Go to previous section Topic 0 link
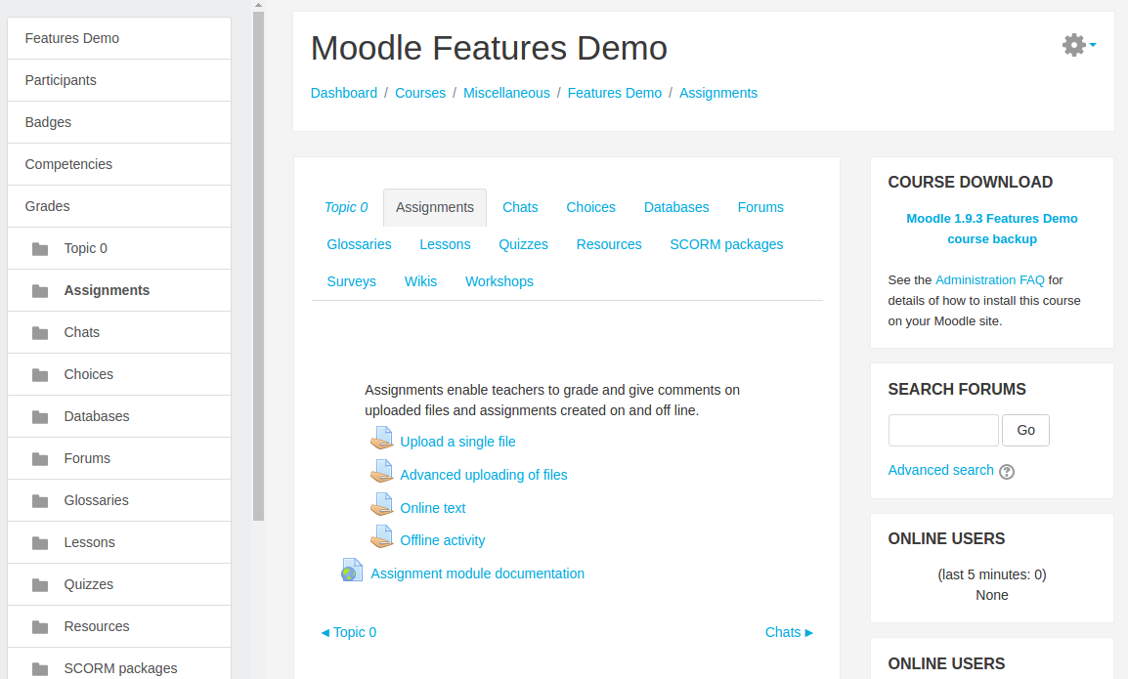 pyautogui.click(x=348, y=632)
